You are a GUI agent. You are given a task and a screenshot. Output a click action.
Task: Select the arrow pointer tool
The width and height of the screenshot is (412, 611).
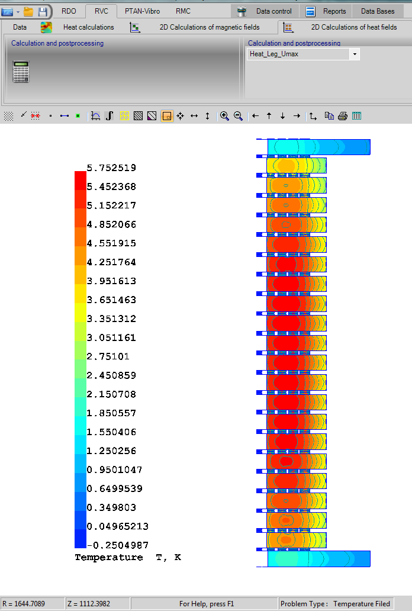point(24,115)
